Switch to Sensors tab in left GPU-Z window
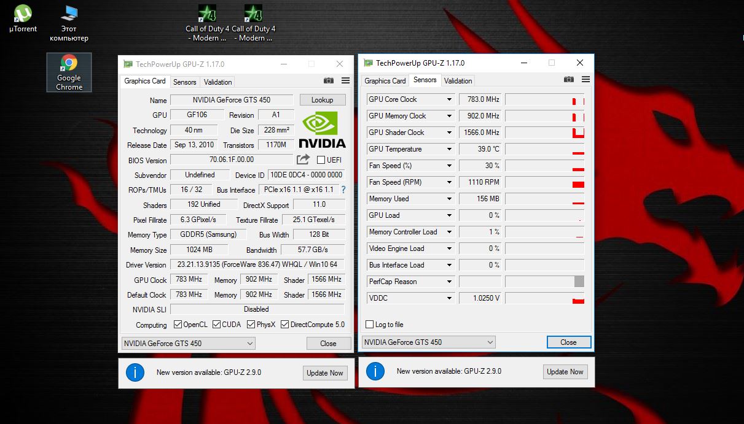Screen dimensions: 744x424 tap(185, 82)
